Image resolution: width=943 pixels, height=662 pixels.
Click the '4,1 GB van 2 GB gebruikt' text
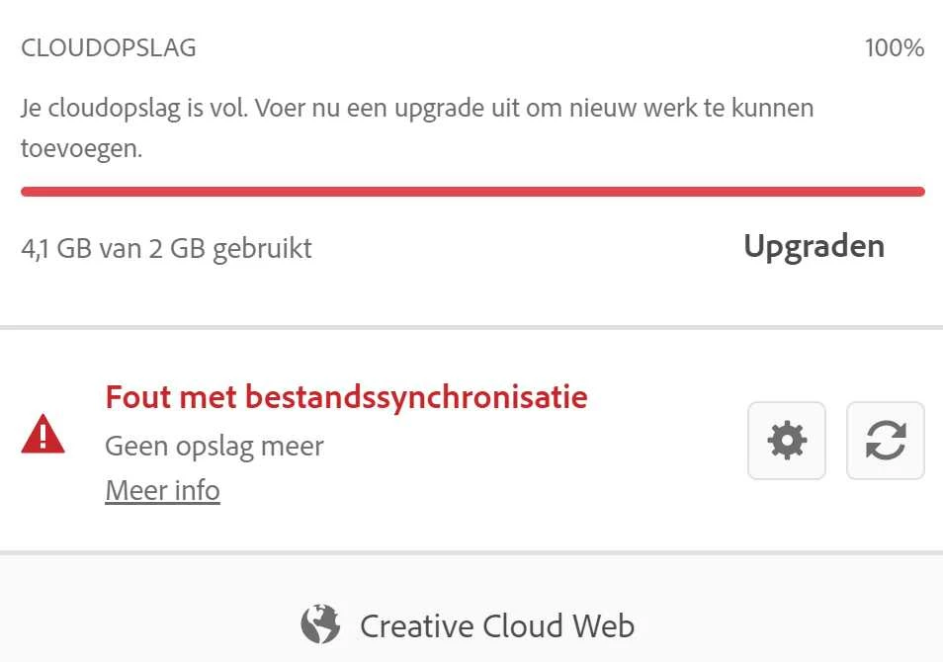pos(167,248)
